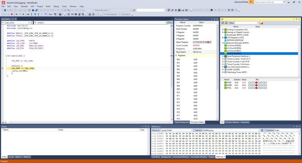
Task: Click the second I/O view layout icon
Action: click(226, 23)
